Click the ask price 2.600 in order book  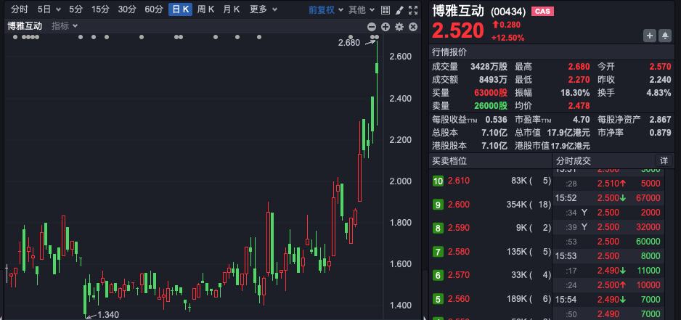(x=459, y=205)
